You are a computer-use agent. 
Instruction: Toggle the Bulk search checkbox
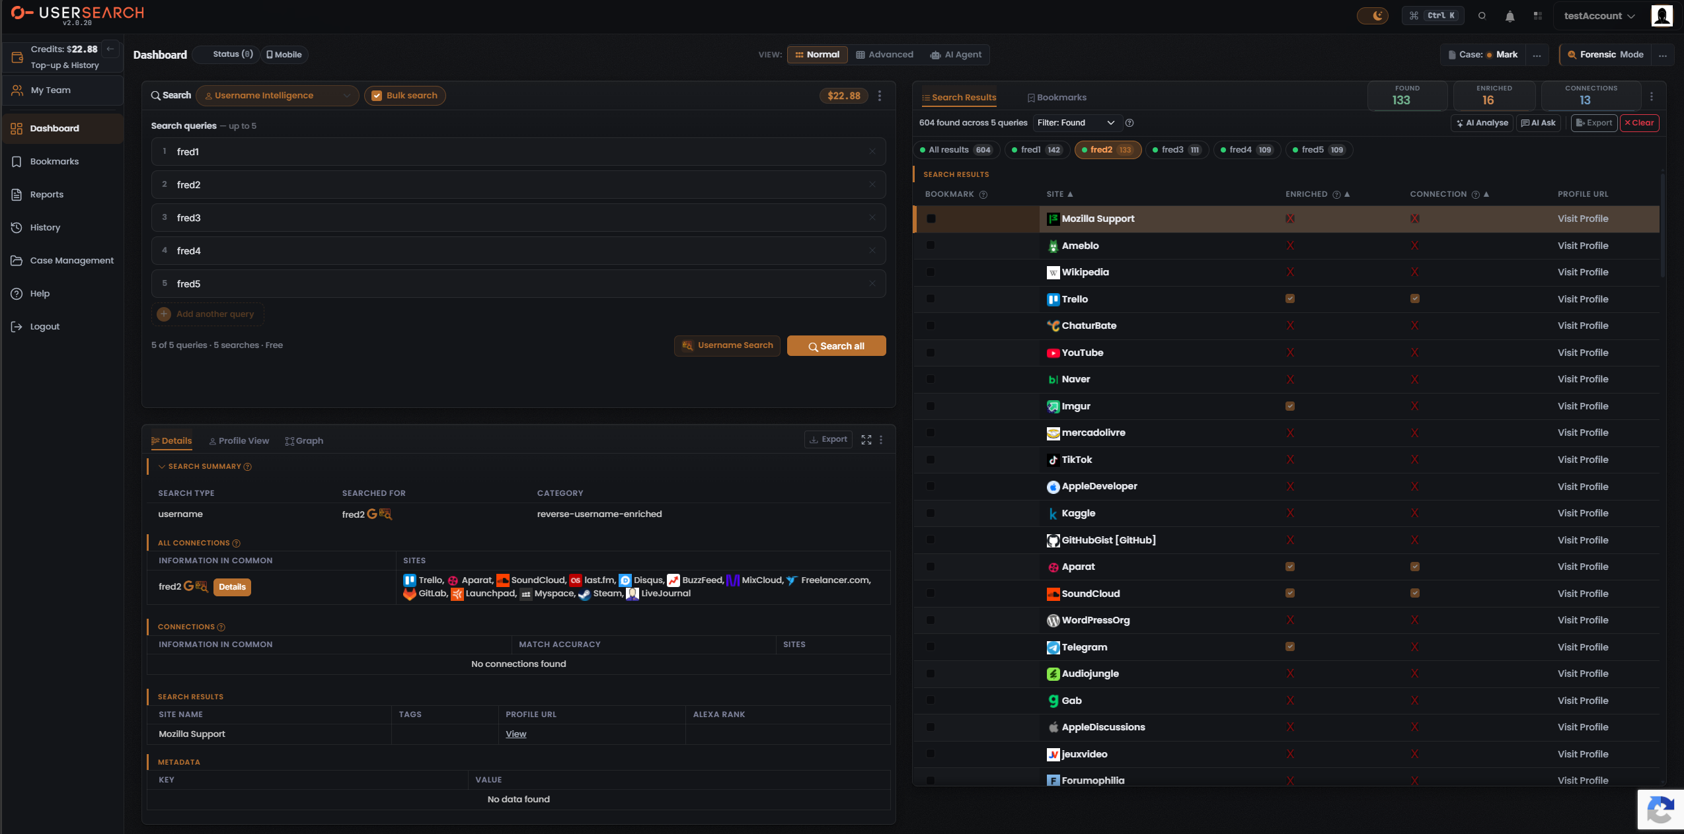click(377, 96)
